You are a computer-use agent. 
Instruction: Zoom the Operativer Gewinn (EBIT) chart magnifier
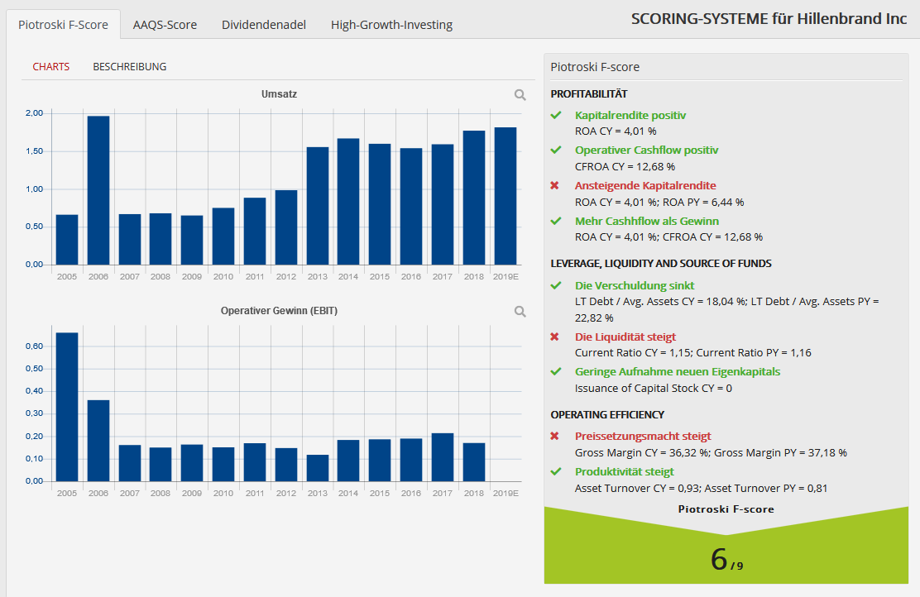pos(520,312)
